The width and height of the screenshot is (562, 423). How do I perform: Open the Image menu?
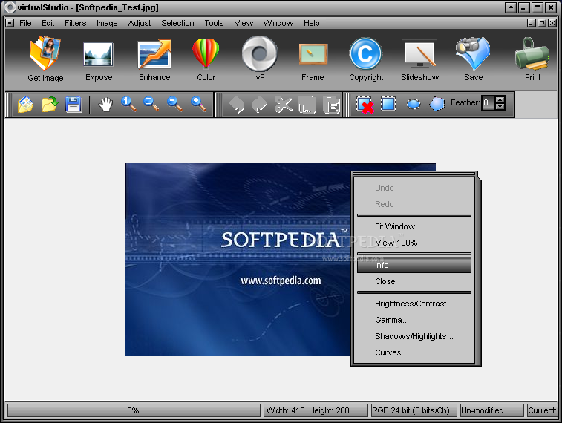pyautogui.click(x=107, y=23)
